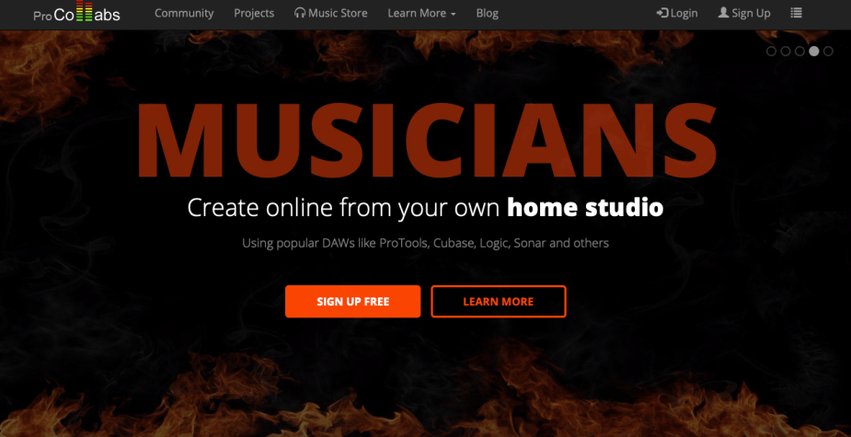
Task: Select the first carousel slide dot
Action: pos(771,51)
